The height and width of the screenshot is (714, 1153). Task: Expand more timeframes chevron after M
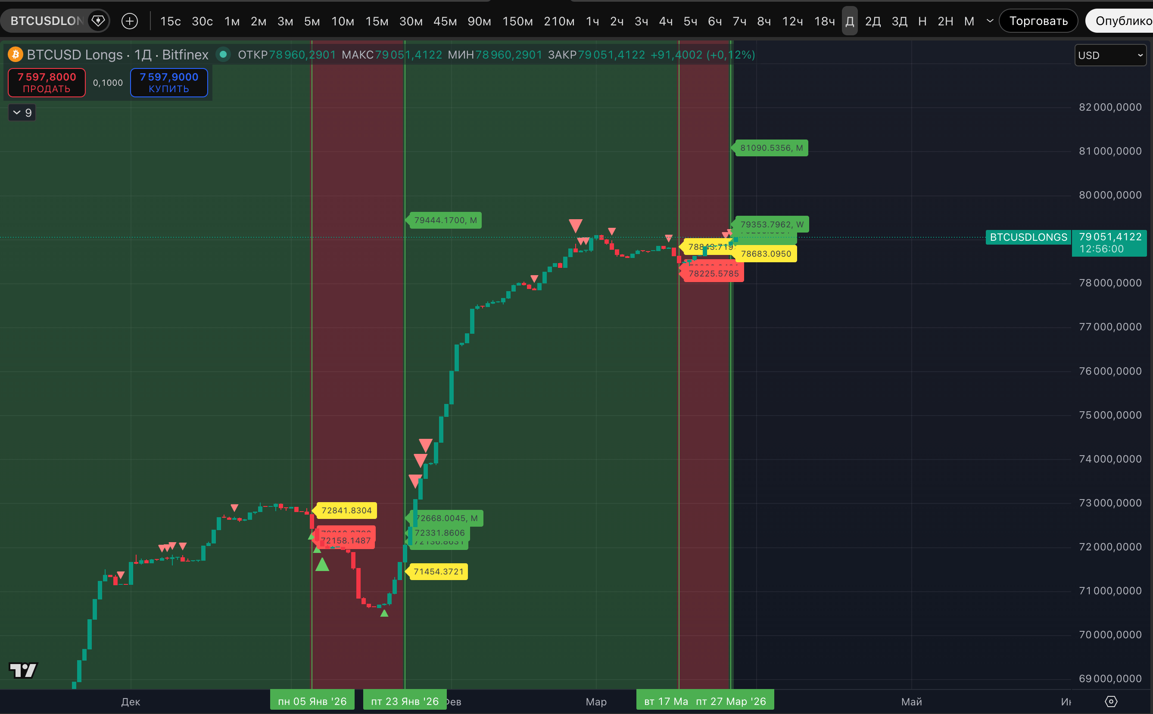pos(990,21)
